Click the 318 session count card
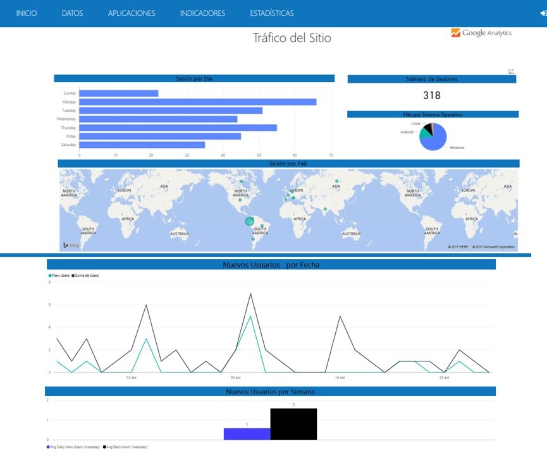This screenshot has width=547, height=453. click(432, 95)
